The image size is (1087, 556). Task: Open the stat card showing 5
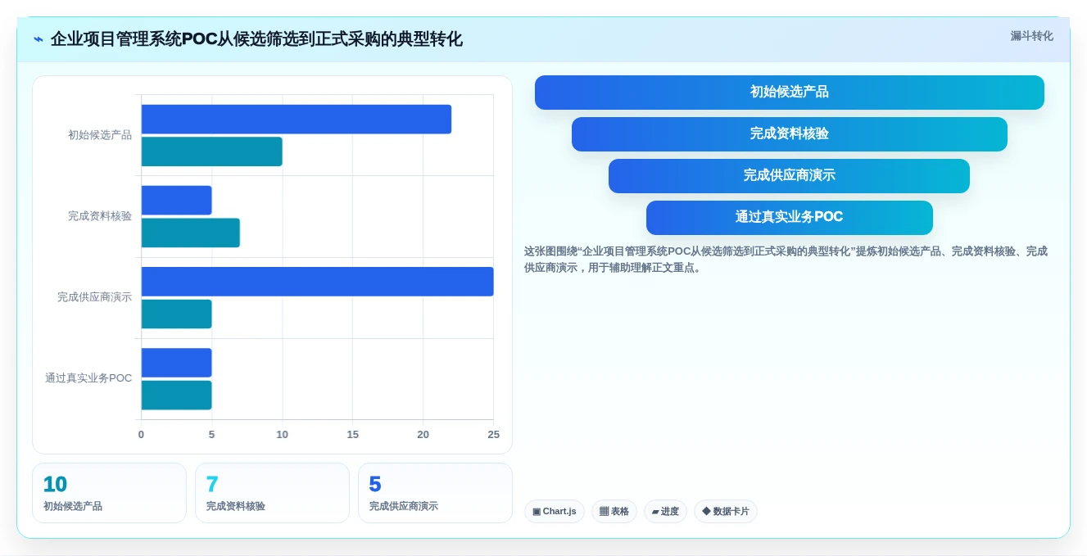click(x=435, y=493)
